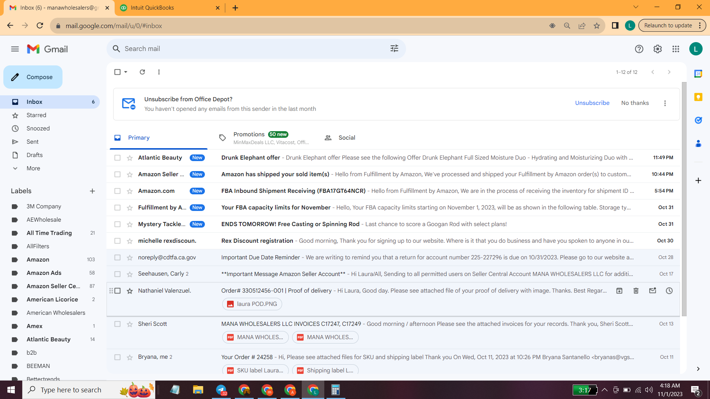
Task: Star the Nathaniel Valenzuel. email
Action: 130,291
